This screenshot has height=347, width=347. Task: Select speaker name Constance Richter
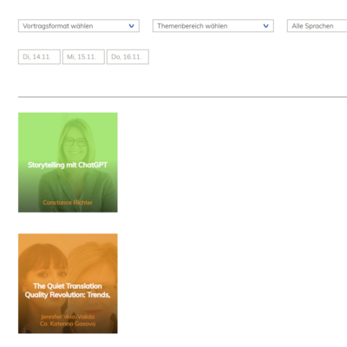(68, 203)
